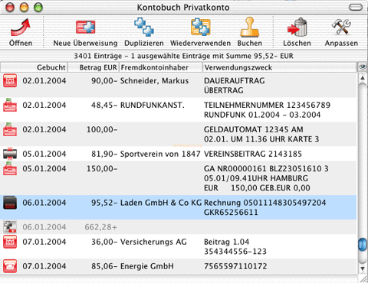Image resolution: width=368 pixels, height=283 pixels.
Task: Click scrollbar up arrow
Action: point(363,77)
